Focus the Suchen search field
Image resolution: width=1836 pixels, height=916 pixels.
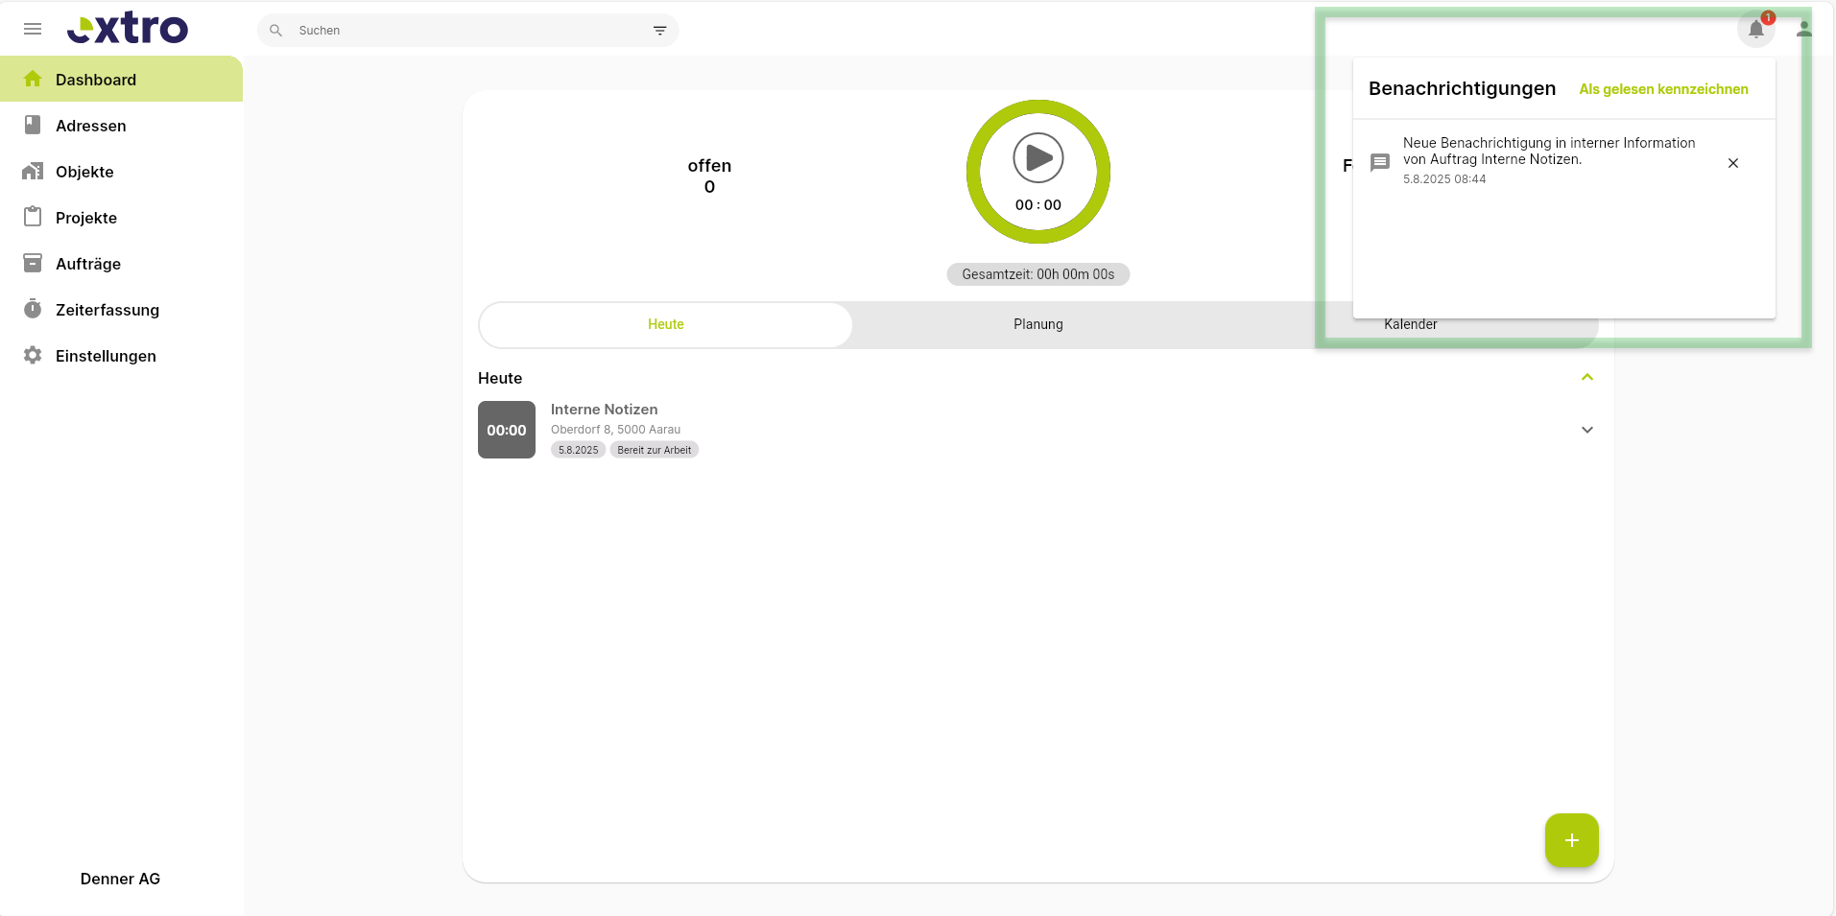point(468,31)
